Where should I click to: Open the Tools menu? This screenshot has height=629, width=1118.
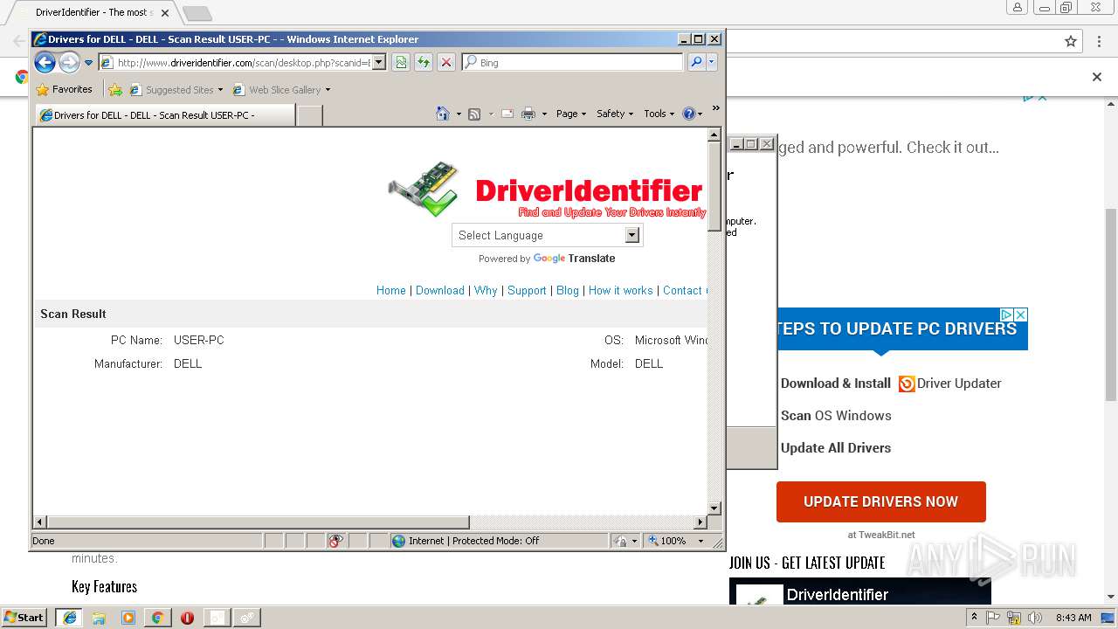coord(659,114)
